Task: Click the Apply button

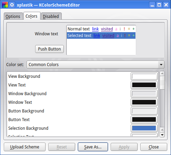Action: point(124,147)
